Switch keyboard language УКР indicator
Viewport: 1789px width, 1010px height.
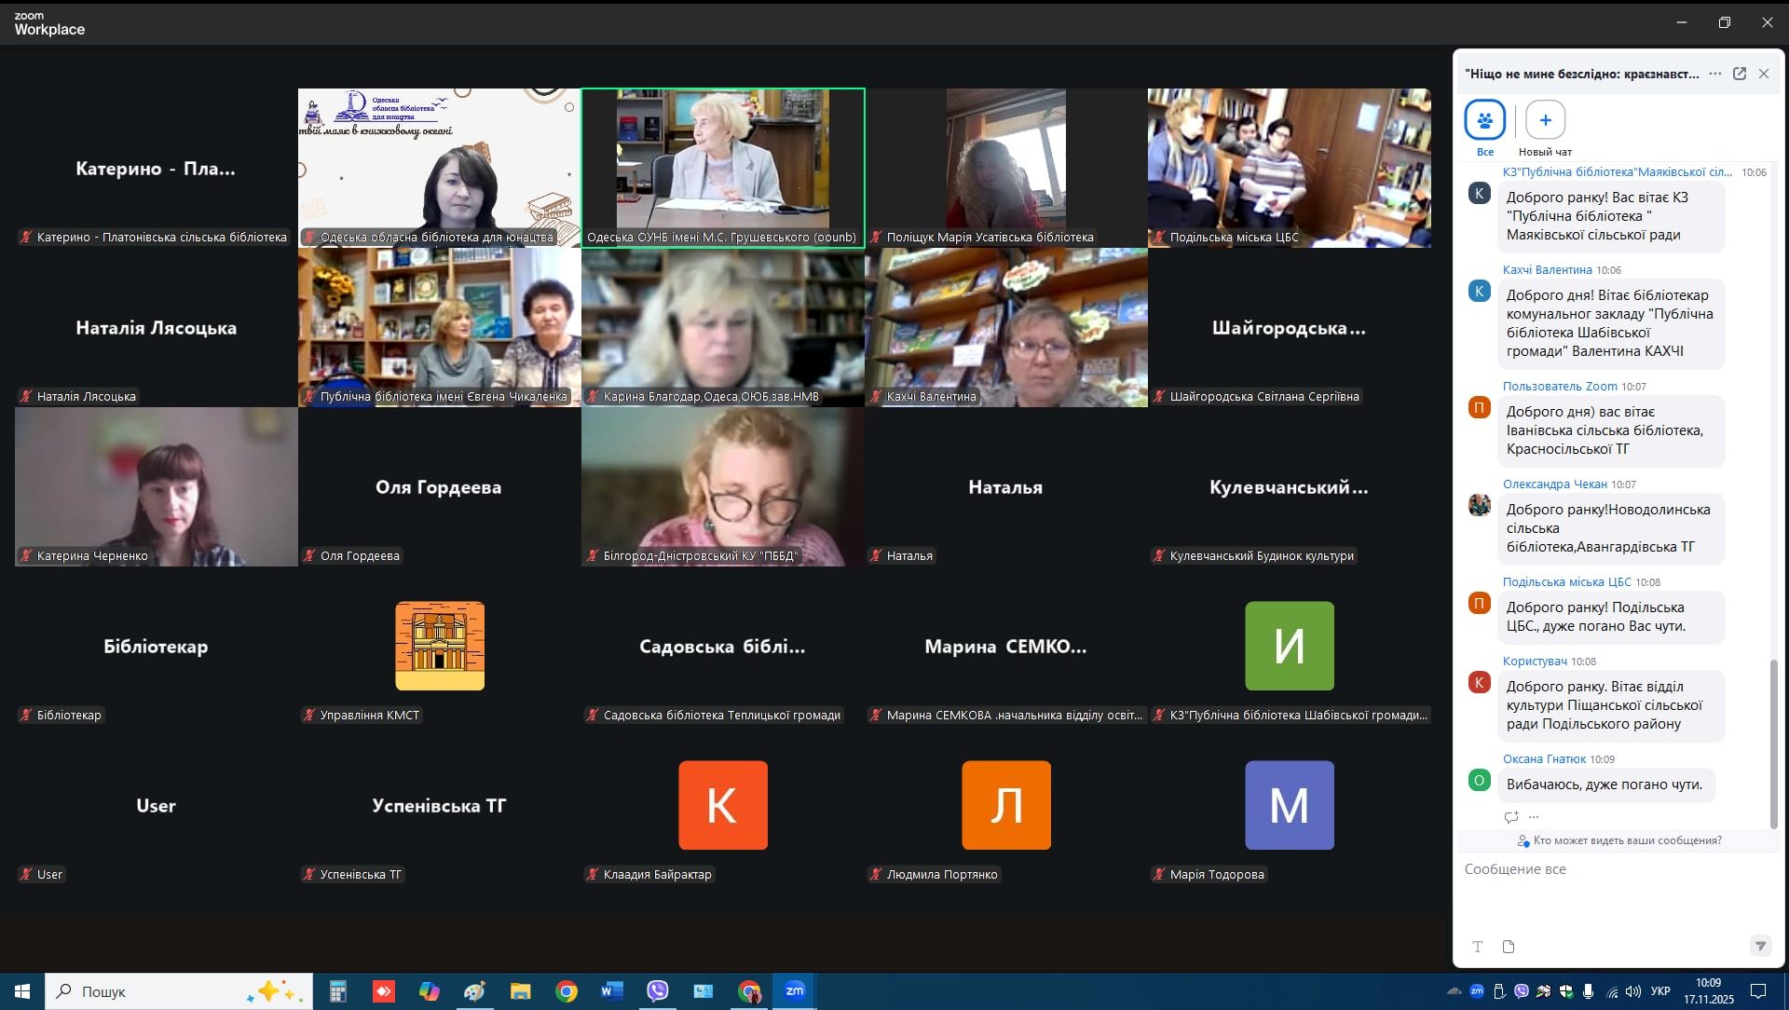coord(1660,991)
